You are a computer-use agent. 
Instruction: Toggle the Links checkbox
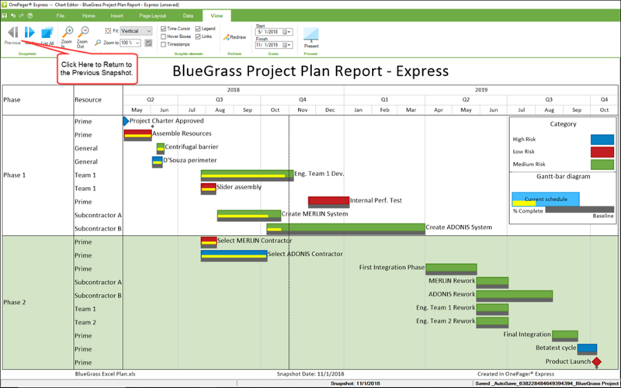[x=198, y=36]
